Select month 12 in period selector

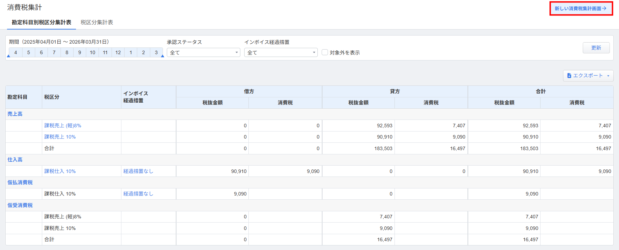(118, 52)
